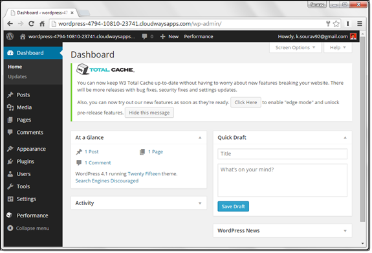The height and width of the screenshot is (253, 372).
Task: Click the Appearance paintbrush icon
Action: point(10,149)
